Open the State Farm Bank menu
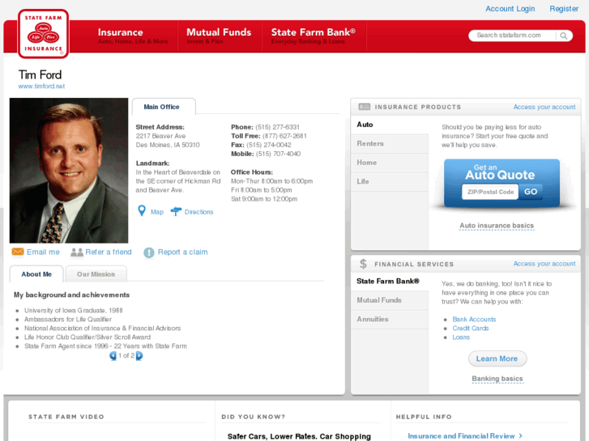Screen dimensions: 589x441 314,36
